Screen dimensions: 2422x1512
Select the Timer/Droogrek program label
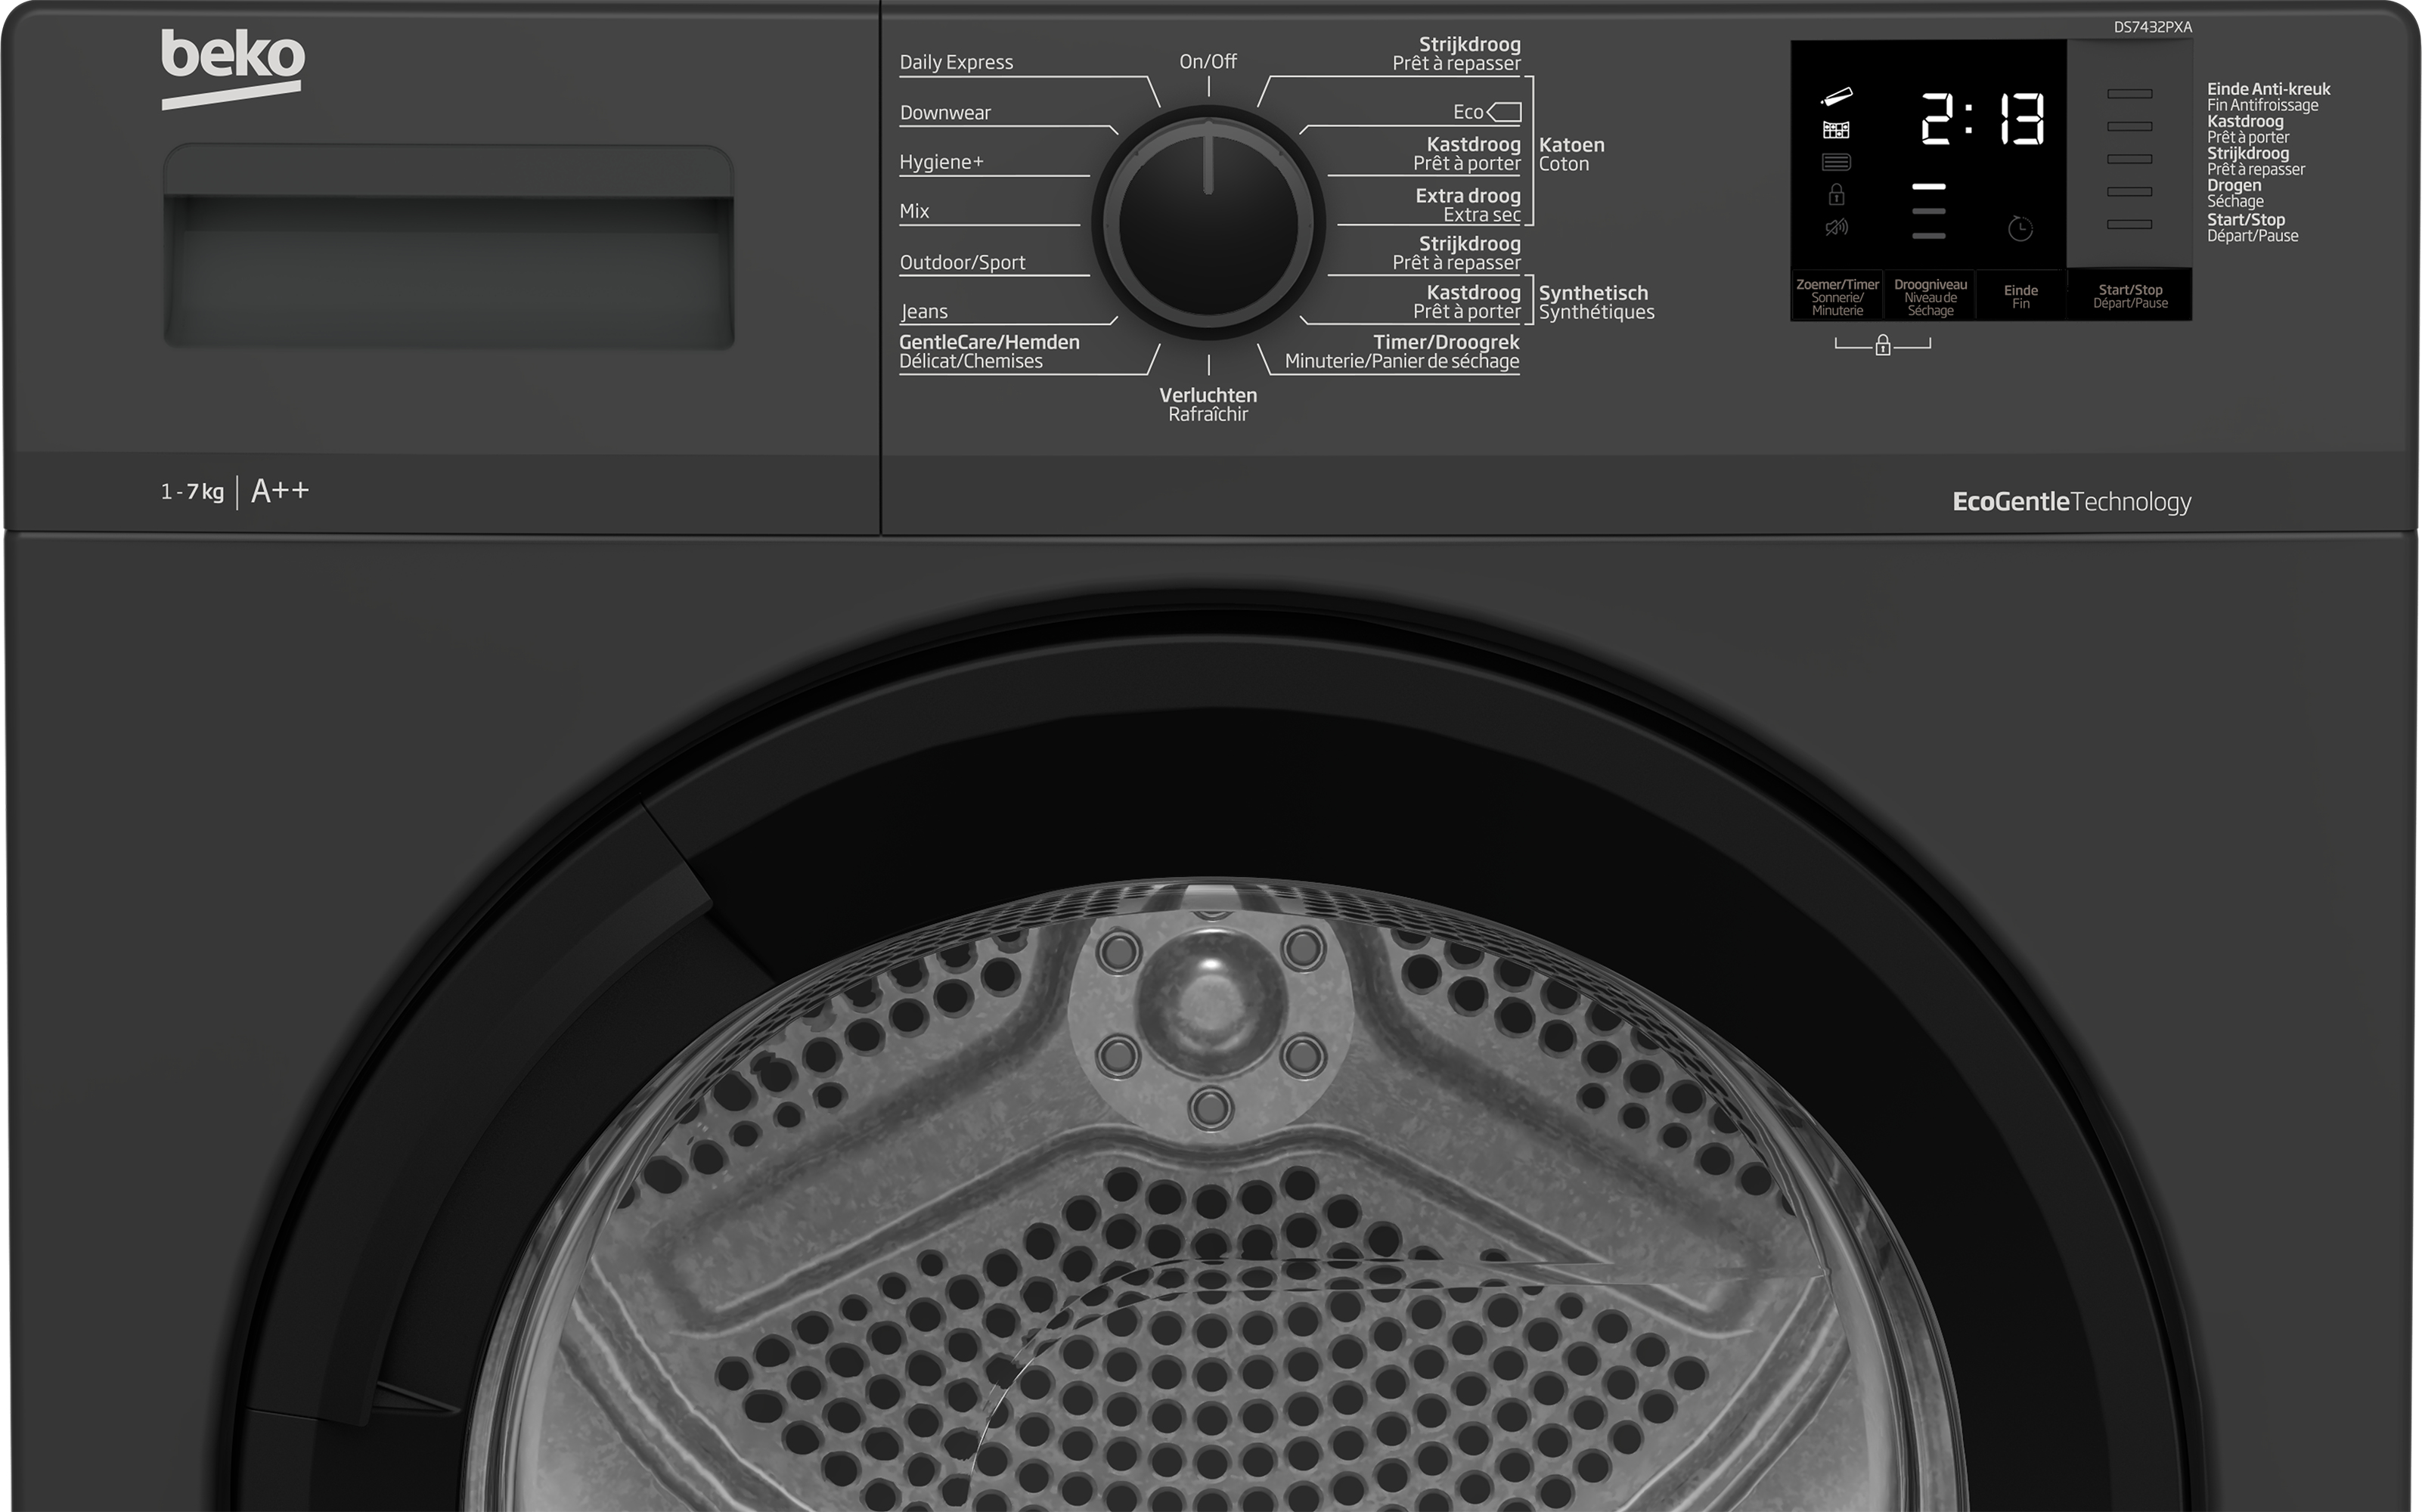pyautogui.click(x=1402, y=351)
